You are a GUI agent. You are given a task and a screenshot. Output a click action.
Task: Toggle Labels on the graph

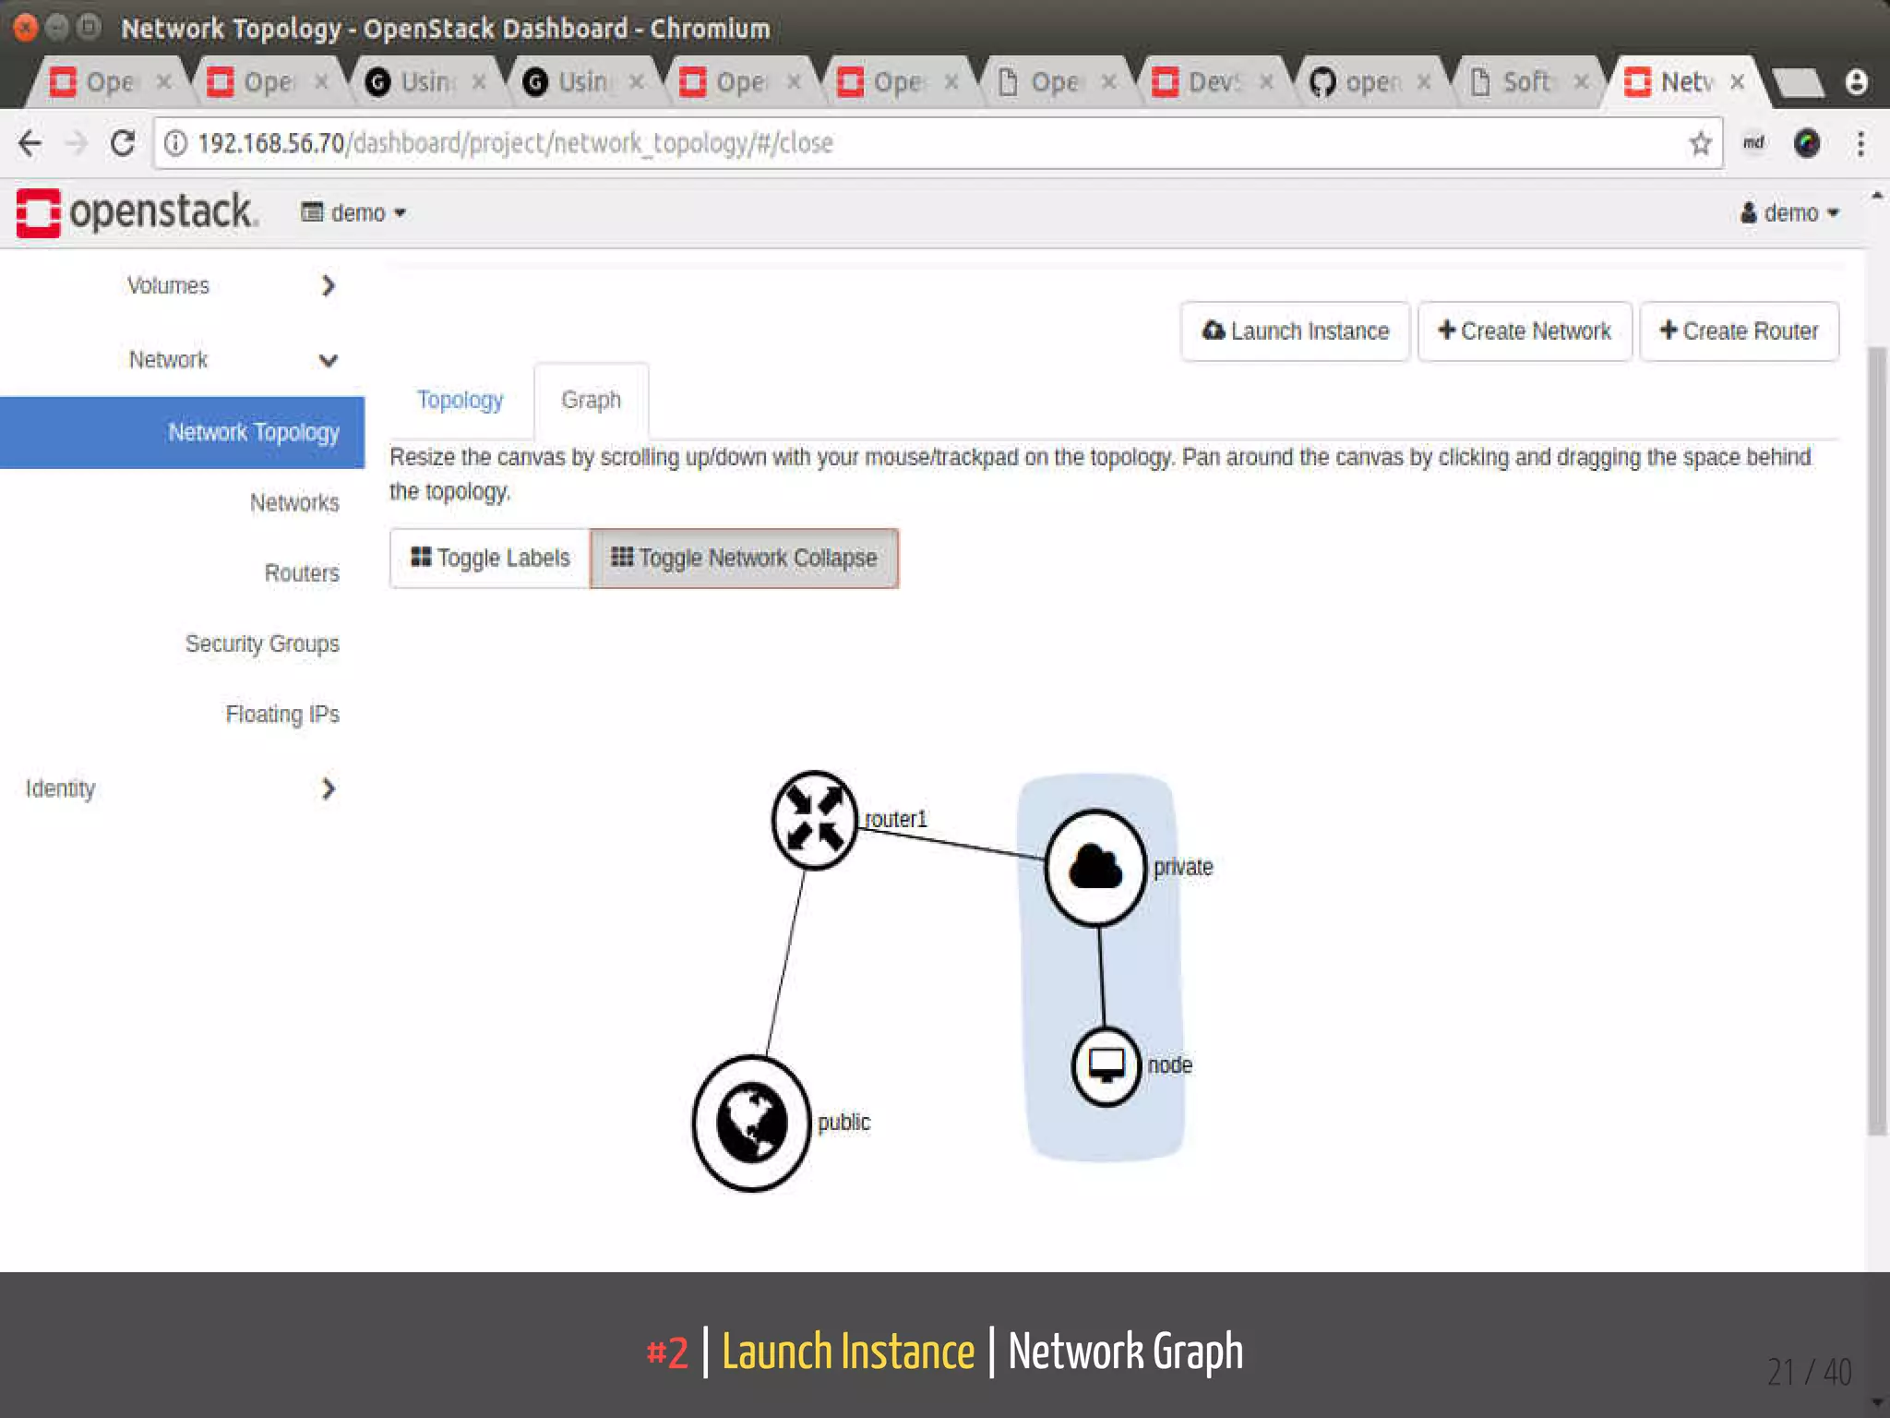pos(490,558)
